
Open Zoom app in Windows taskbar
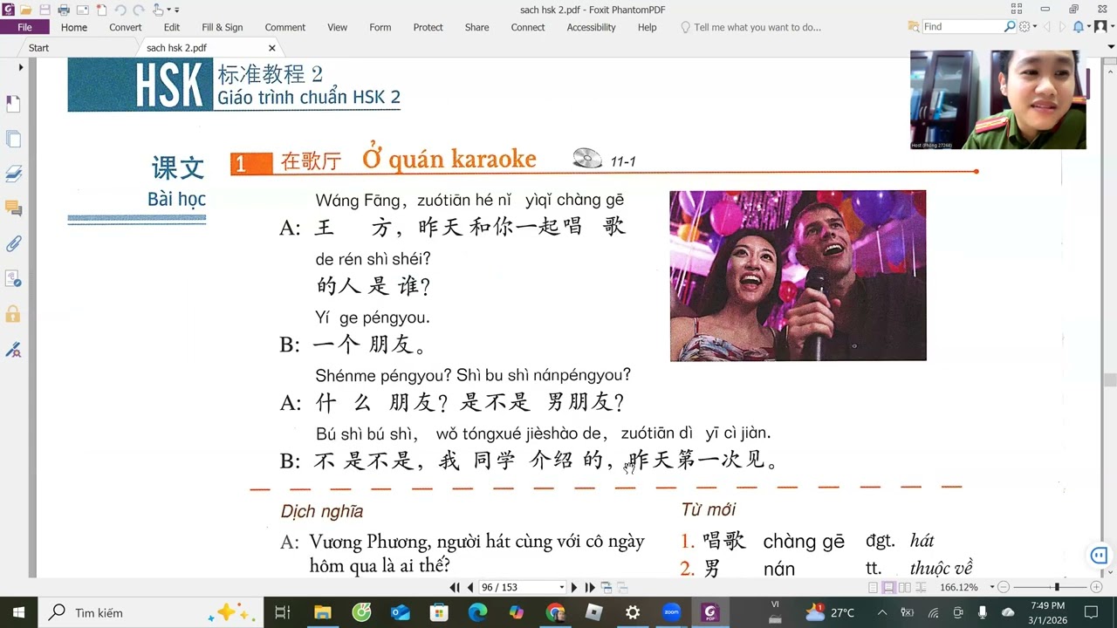pos(671,612)
